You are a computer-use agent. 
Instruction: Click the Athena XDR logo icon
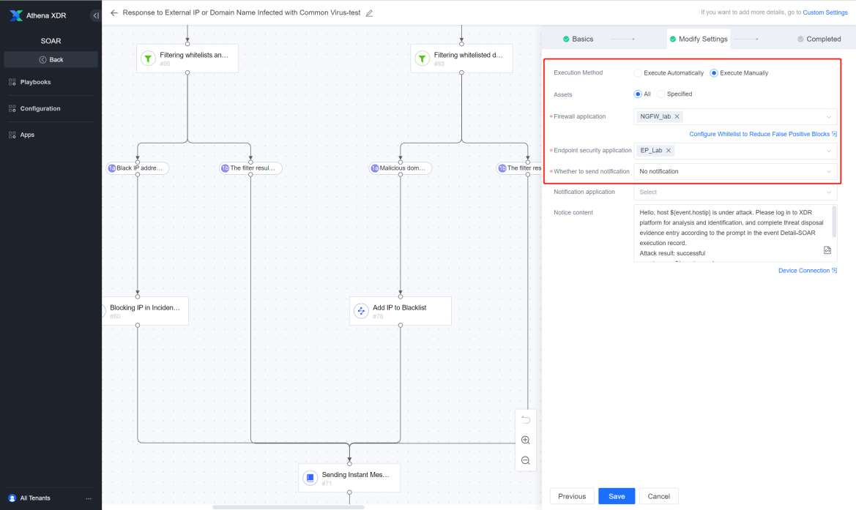[x=16, y=15]
